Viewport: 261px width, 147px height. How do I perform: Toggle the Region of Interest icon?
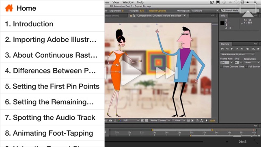point(142,121)
